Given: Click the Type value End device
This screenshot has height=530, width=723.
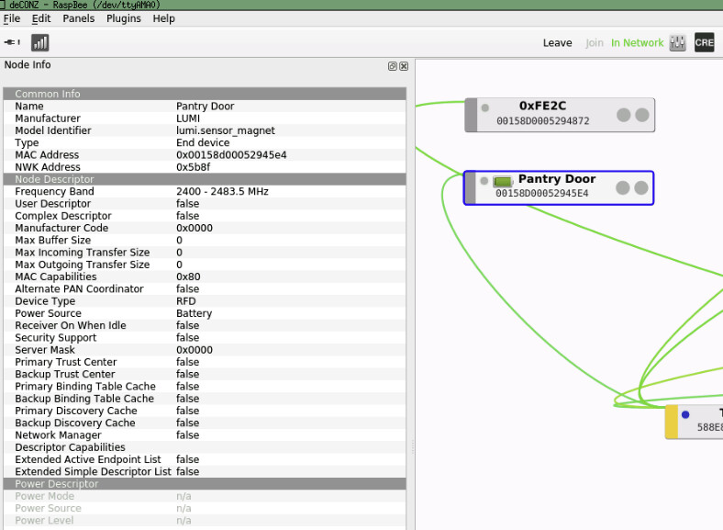Looking at the screenshot, I should pos(203,142).
